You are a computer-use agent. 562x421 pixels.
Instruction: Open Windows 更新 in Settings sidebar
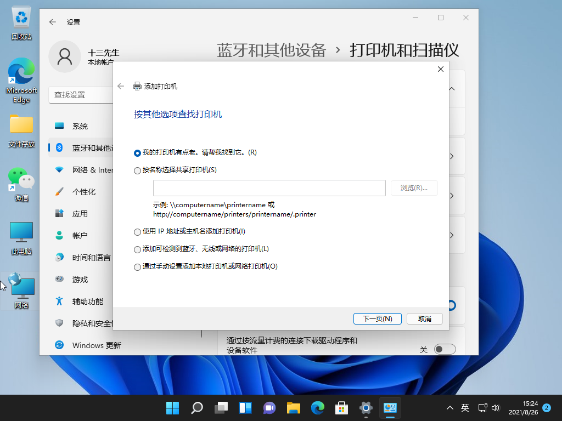pos(97,345)
